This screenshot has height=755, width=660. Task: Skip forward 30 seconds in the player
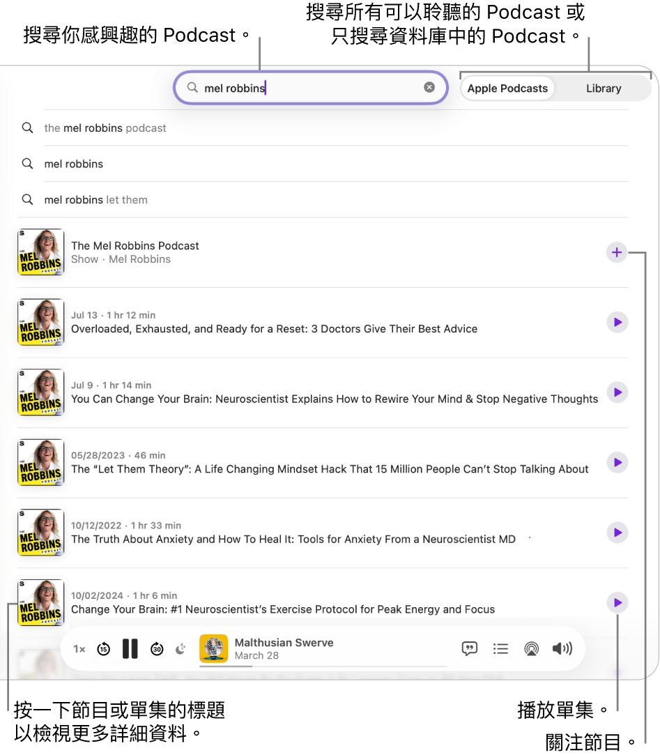(x=157, y=648)
